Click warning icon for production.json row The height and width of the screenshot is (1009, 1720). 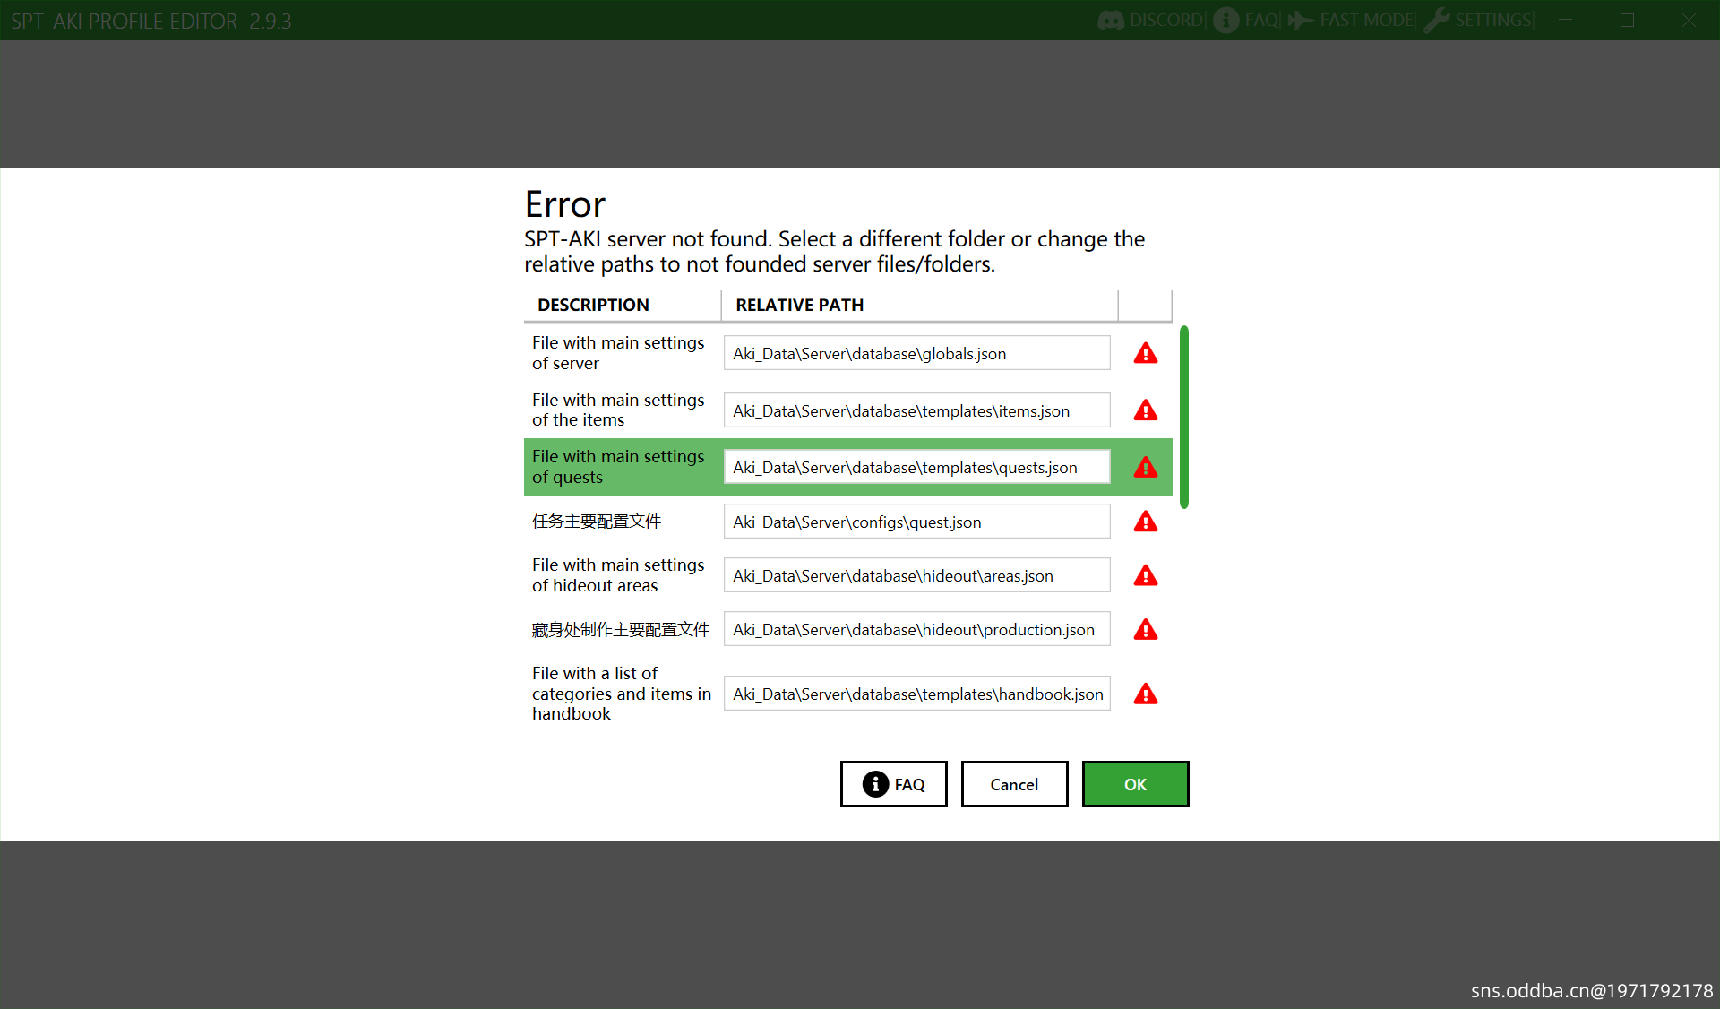pyautogui.click(x=1145, y=630)
